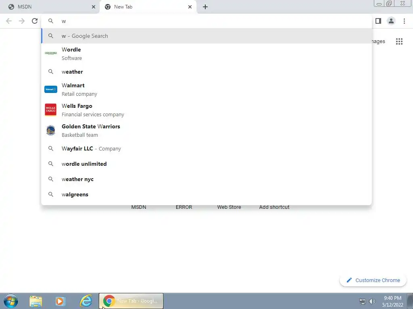This screenshot has height=309, width=413.
Task: Select the New Tab tab
Action: (148, 7)
